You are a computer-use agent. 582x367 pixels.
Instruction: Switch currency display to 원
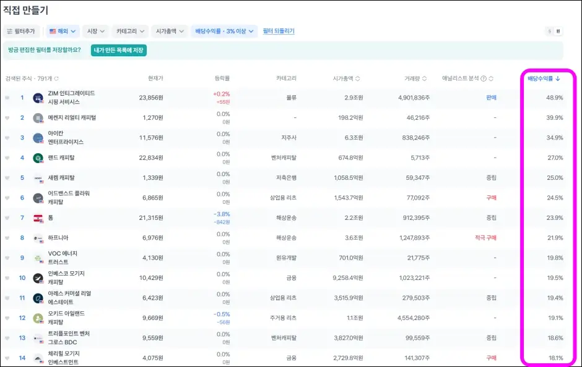point(558,31)
